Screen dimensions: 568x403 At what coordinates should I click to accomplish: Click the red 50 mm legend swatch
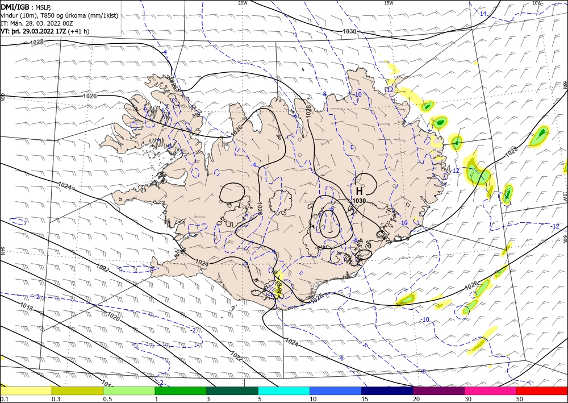click(542, 390)
